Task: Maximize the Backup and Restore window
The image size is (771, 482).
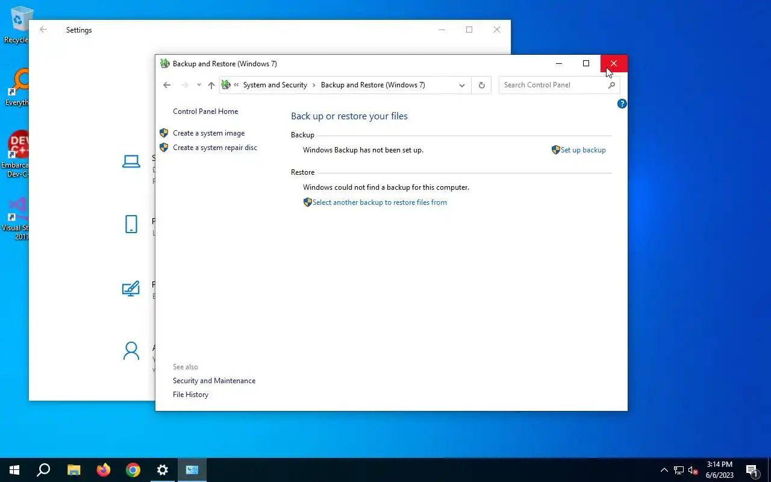Action: tap(586, 63)
